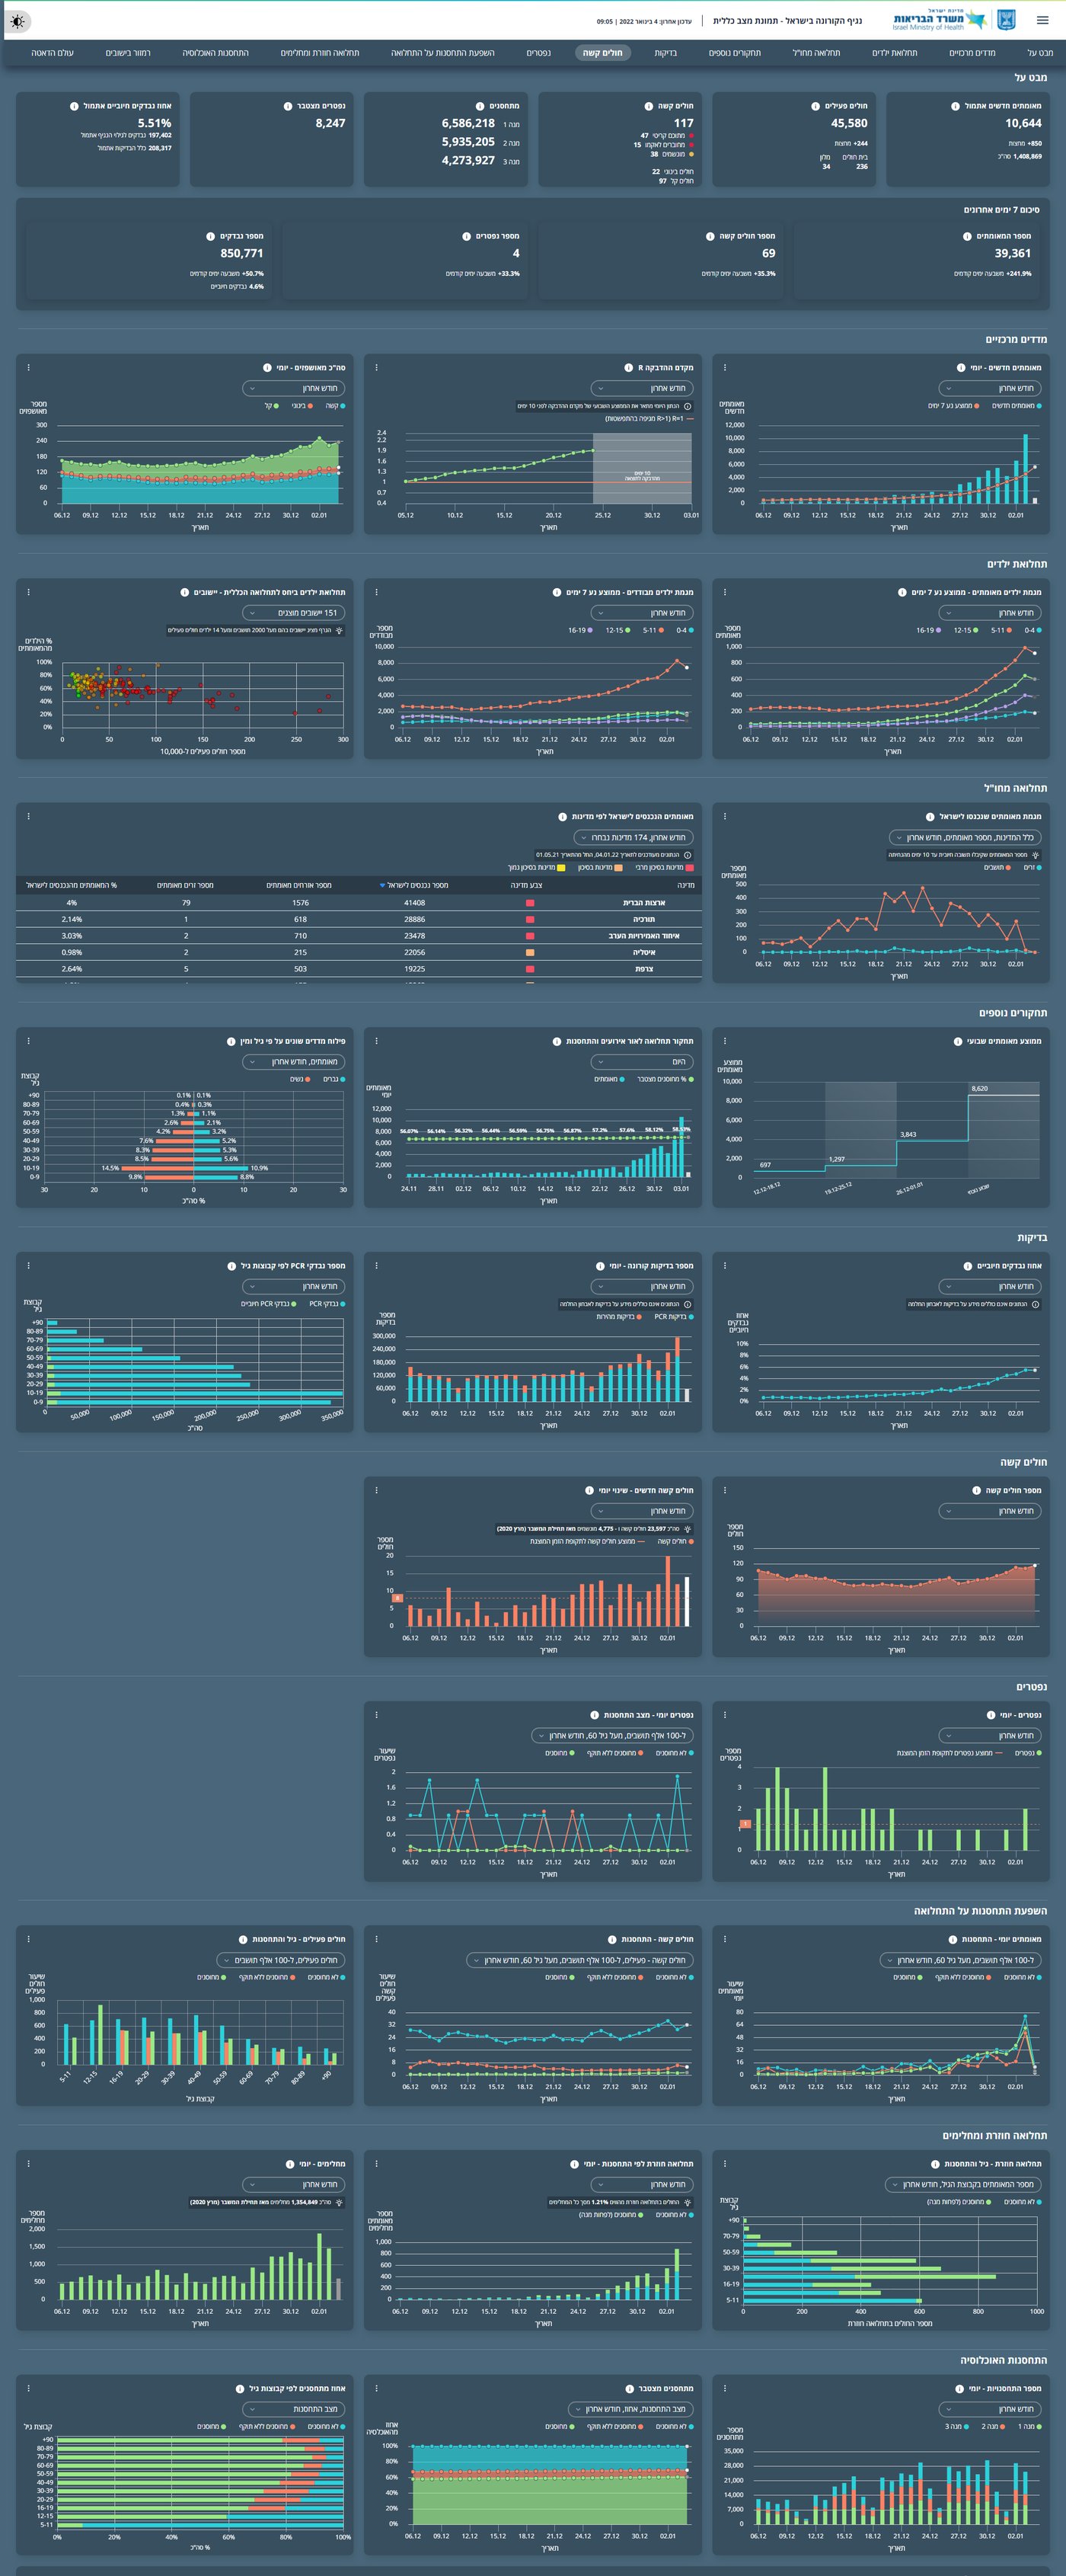Open 'כלל המדינות, מספר מאומתים' dropdown
Screen dimensions: 1066x2576
coord(965,838)
